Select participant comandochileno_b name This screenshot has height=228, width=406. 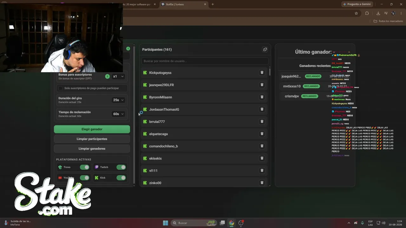164,146
